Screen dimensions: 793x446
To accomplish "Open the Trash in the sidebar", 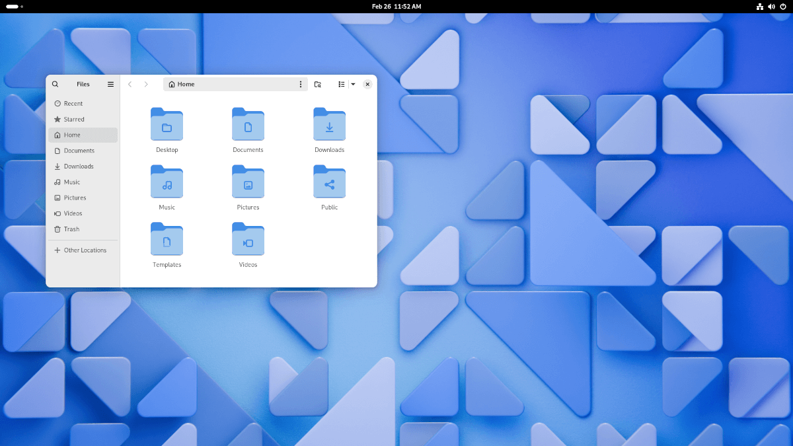I will (70, 229).
